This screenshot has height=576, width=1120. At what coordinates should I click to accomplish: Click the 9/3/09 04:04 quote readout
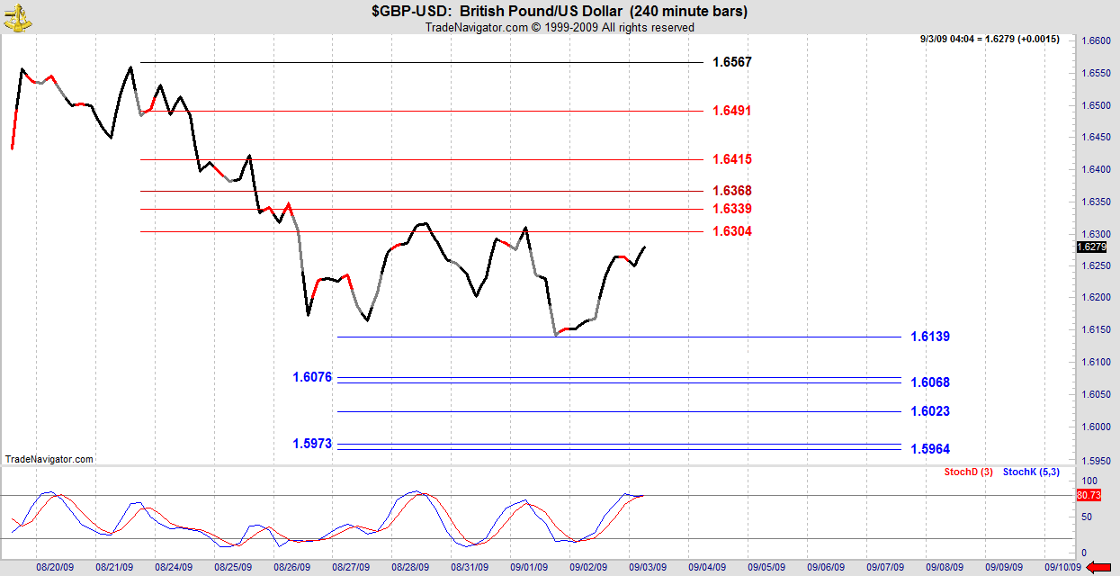989,39
